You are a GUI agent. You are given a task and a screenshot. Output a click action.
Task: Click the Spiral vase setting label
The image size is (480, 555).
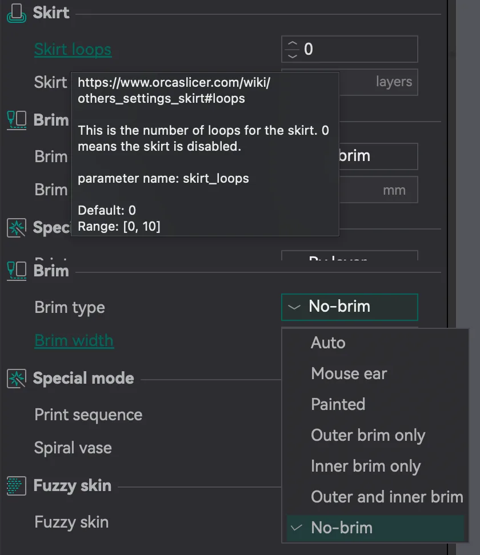coord(73,448)
